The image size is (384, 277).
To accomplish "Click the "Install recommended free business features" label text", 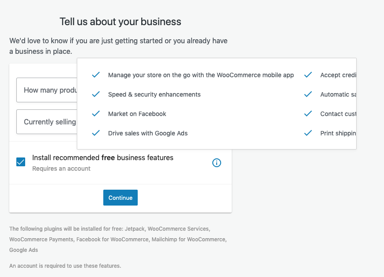I will pos(103,157).
